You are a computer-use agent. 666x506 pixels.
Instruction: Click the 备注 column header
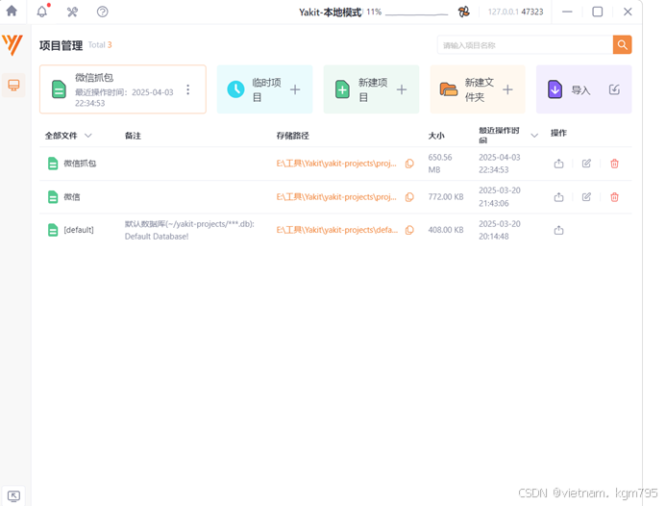(133, 136)
